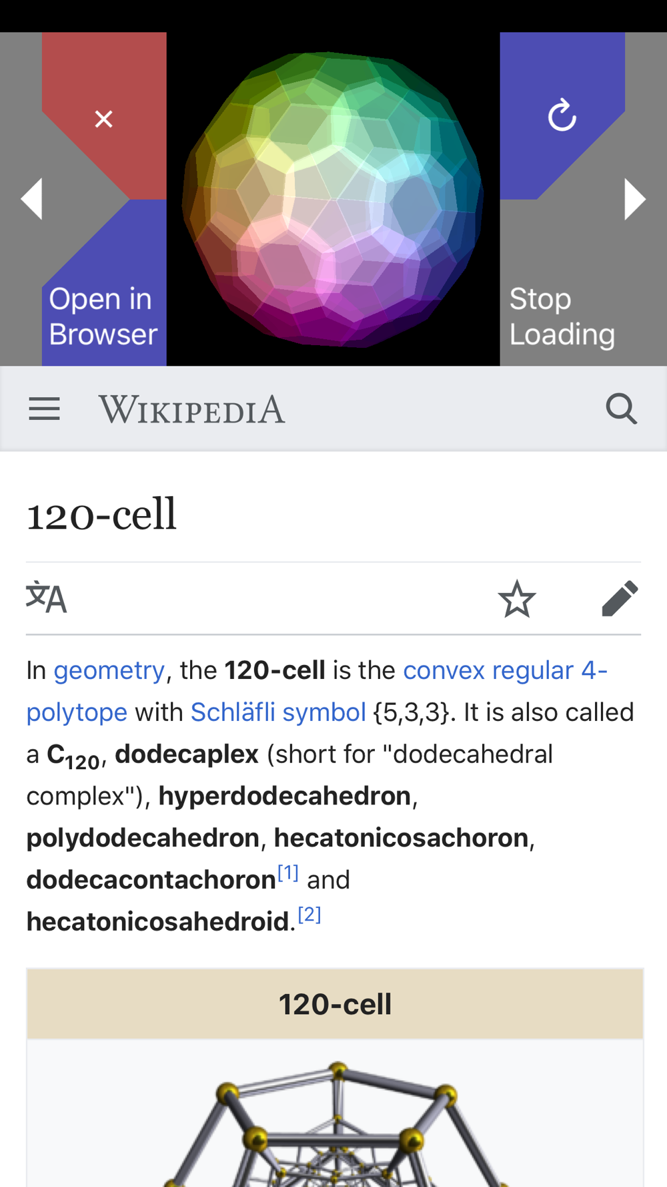The image size is (667, 1187).
Task: Tap the 120-cell infobox header
Action: click(335, 1004)
